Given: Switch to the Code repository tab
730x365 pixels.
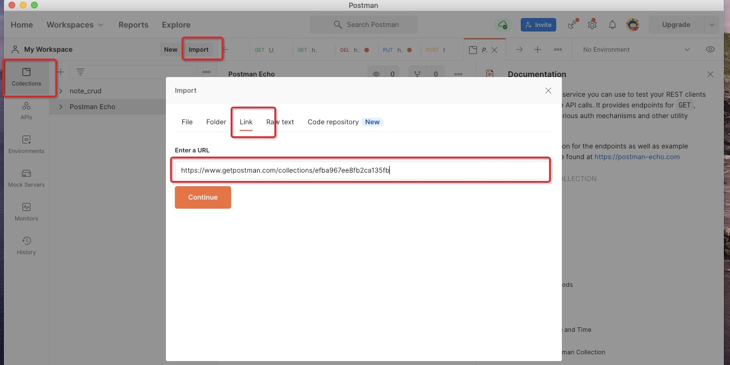Looking at the screenshot, I should [333, 122].
